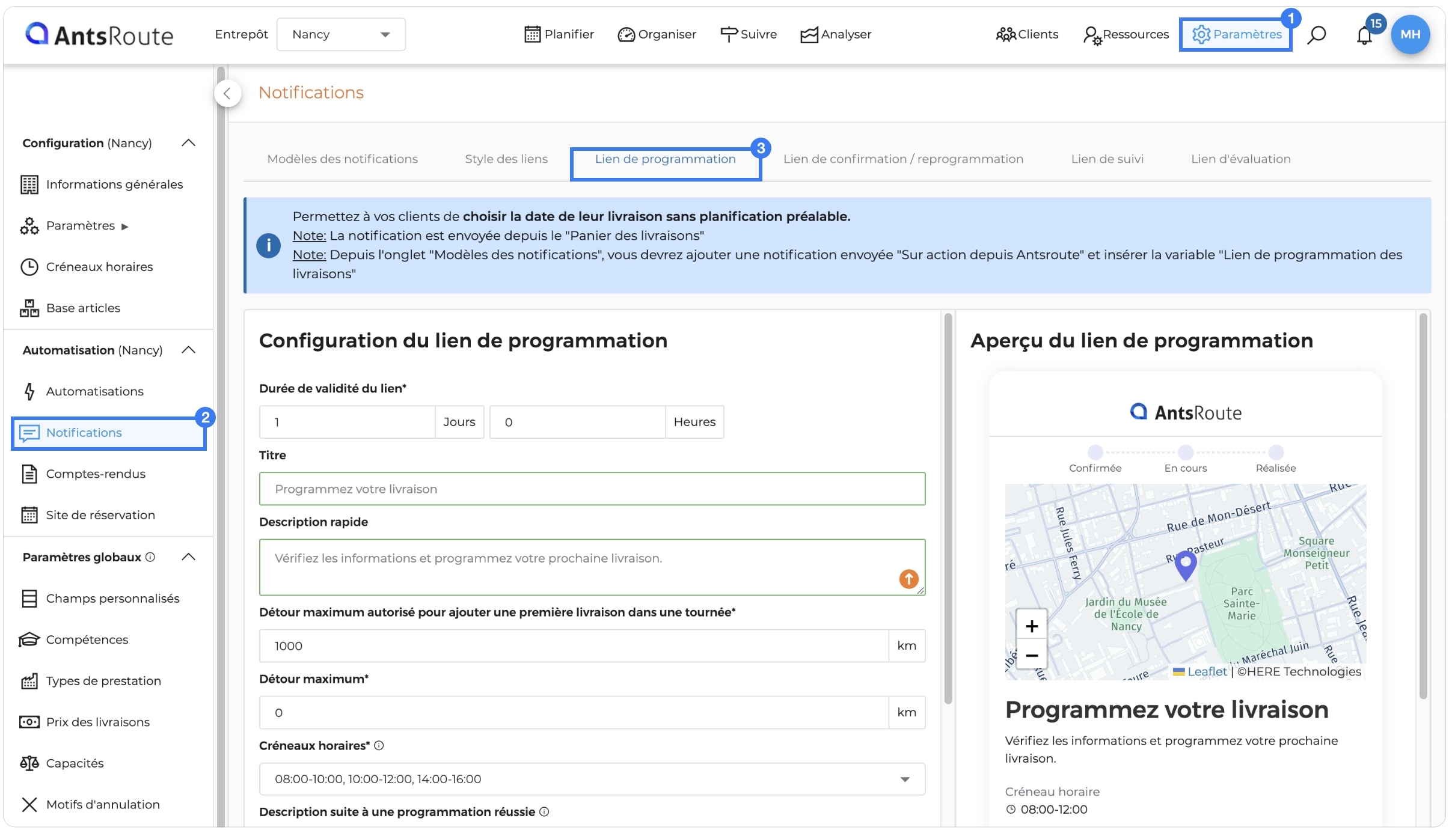This screenshot has width=1449, height=830.
Task: Click the orange arrow in description field
Action: click(x=908, y=579)
